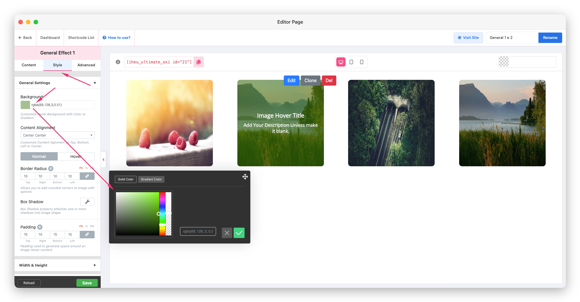Copy the shortcode with the clipboard icon

(x=198, y=62)
